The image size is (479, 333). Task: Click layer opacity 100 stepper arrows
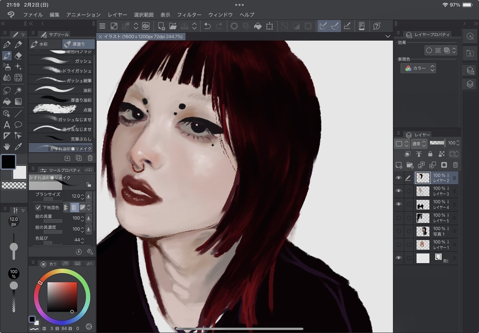tap(458, 143)
